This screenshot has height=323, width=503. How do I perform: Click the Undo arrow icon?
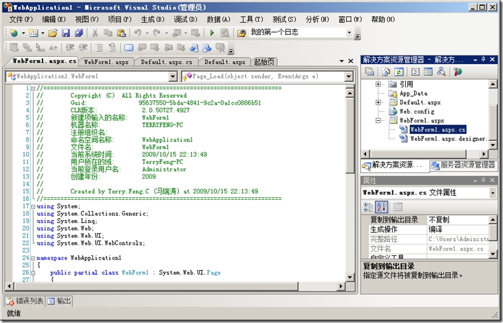pos(138,33)
